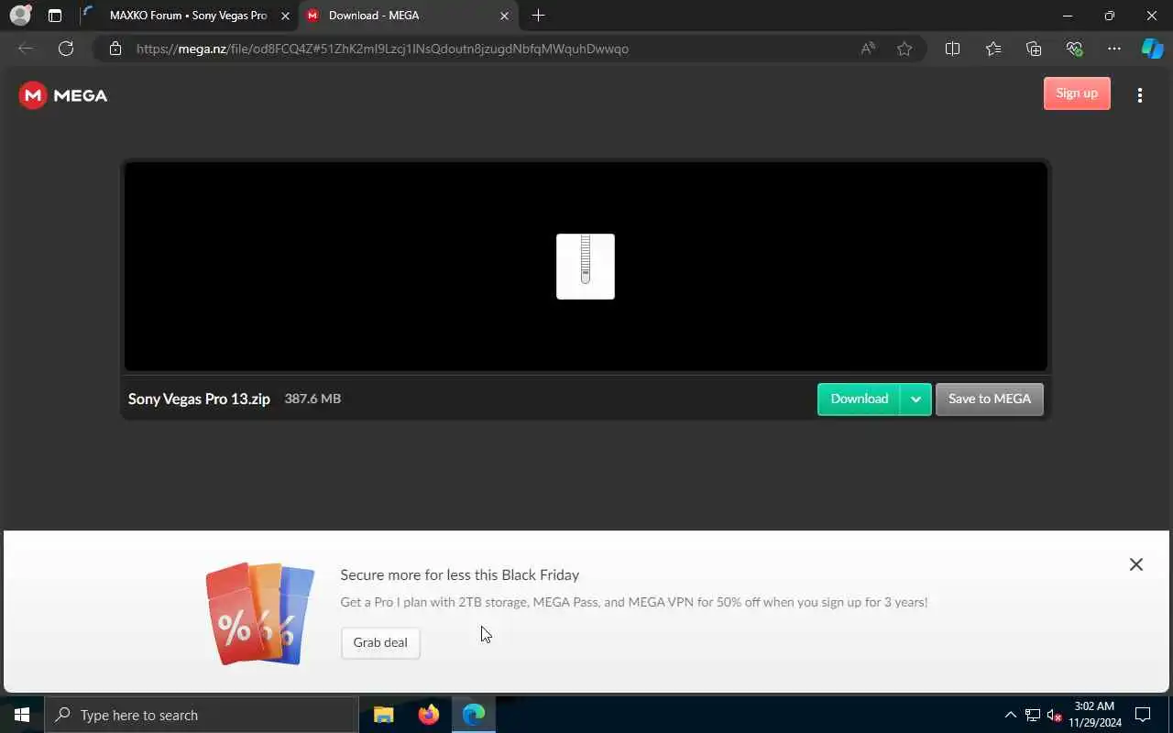
Task: Click 'Secure more for less this Black Friday' heading
Action: [x=460, y=574]
